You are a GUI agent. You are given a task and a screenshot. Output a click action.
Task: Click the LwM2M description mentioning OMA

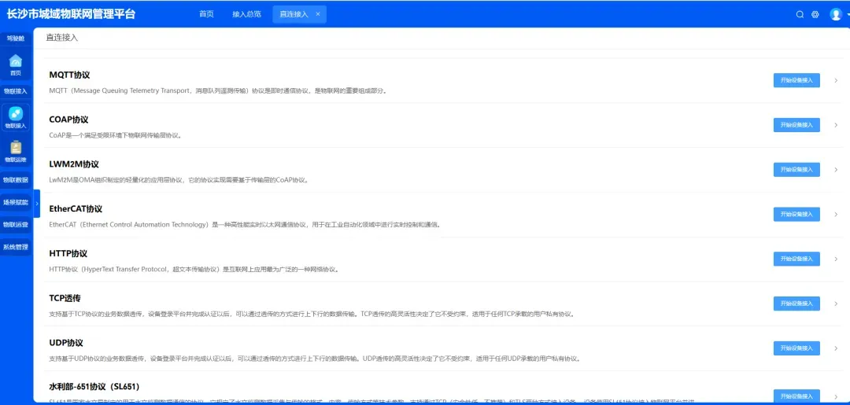tap(179, 180)
